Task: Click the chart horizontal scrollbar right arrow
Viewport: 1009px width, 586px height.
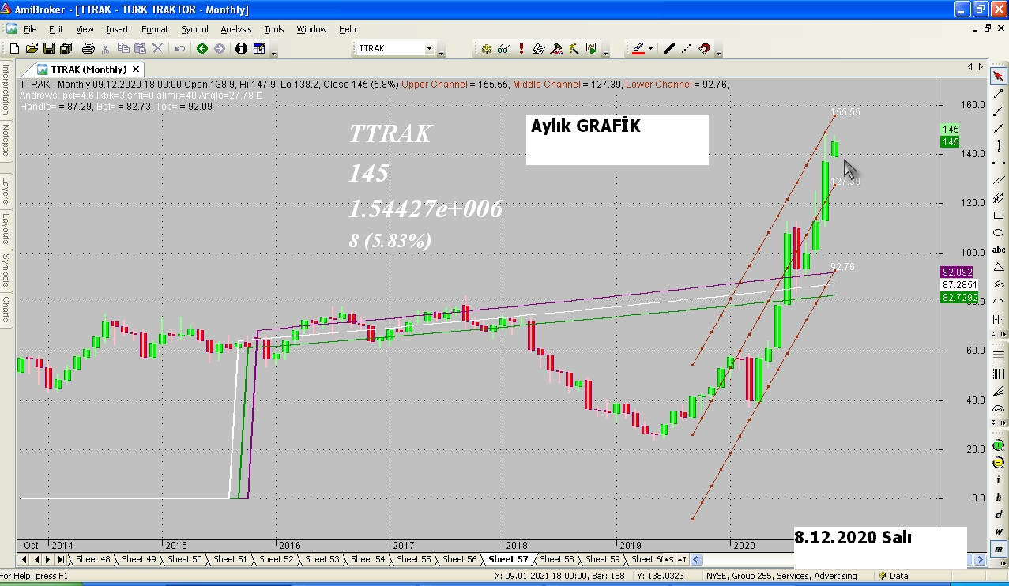Action: (x=981, y=559)
